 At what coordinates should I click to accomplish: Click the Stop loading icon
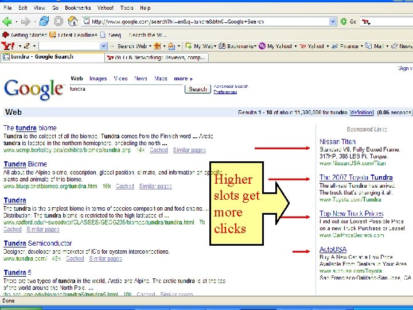(x=59, y=21)
